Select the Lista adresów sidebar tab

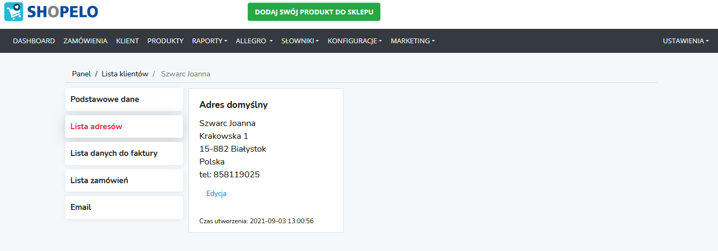124,127
